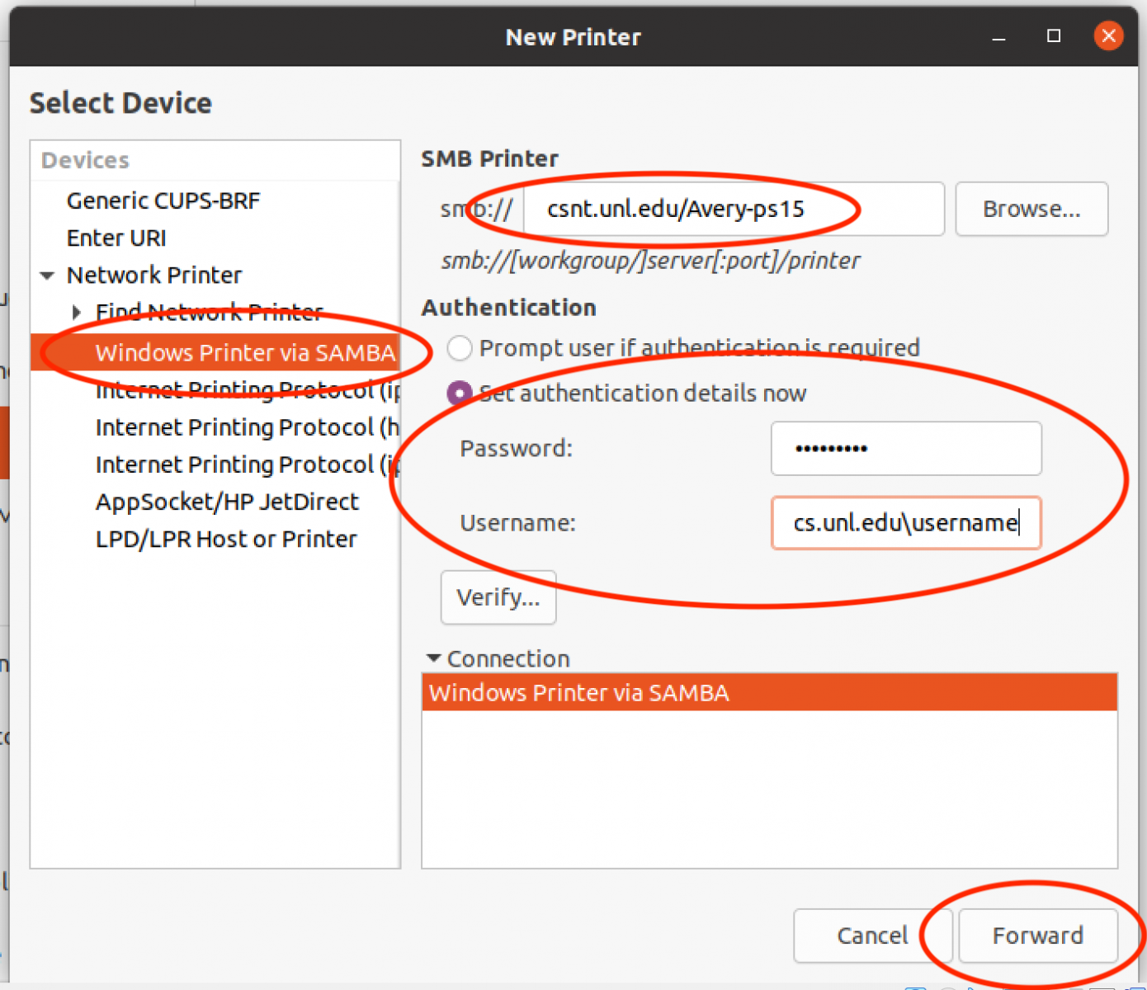Image resolution: width=1147 pixels, height=990 pixels.
Task: Pick LPD/LPR Host or Printer
Action: pyautogui.click(x=226, y=540)
